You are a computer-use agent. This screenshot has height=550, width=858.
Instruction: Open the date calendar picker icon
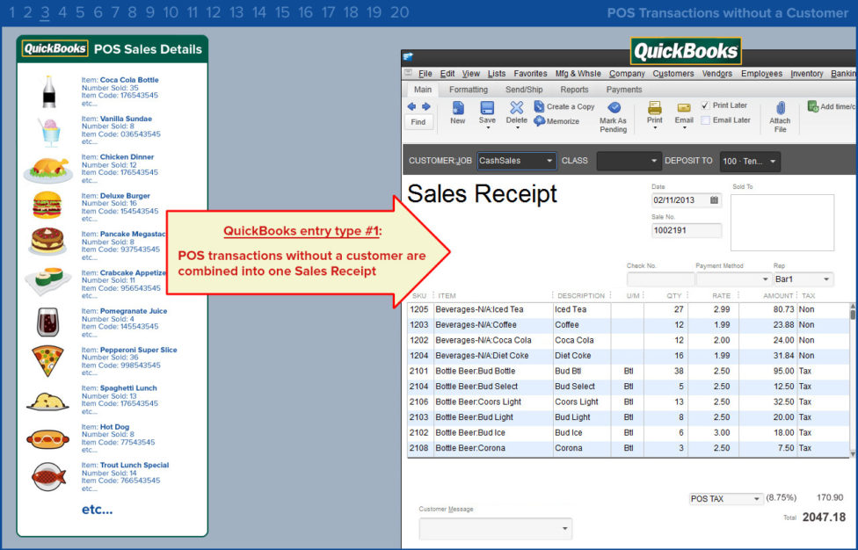tap(714, 200)
